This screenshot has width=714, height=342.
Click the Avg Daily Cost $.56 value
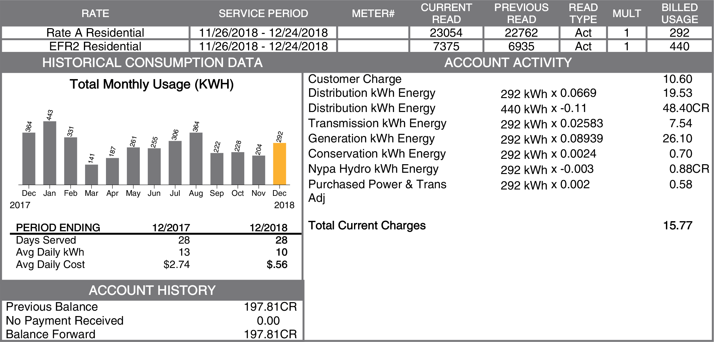coord(277,264)
